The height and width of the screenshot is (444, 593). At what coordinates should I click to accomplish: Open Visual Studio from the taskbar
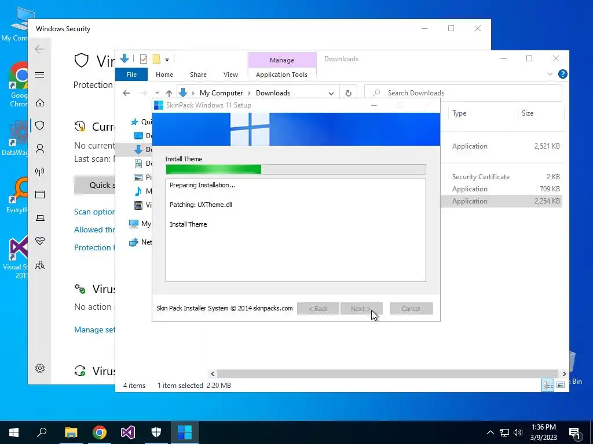[128, 432]
